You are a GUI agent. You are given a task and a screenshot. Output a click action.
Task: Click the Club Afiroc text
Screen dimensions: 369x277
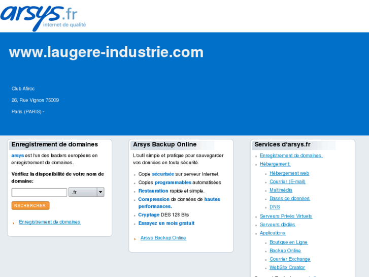(23, 88)
